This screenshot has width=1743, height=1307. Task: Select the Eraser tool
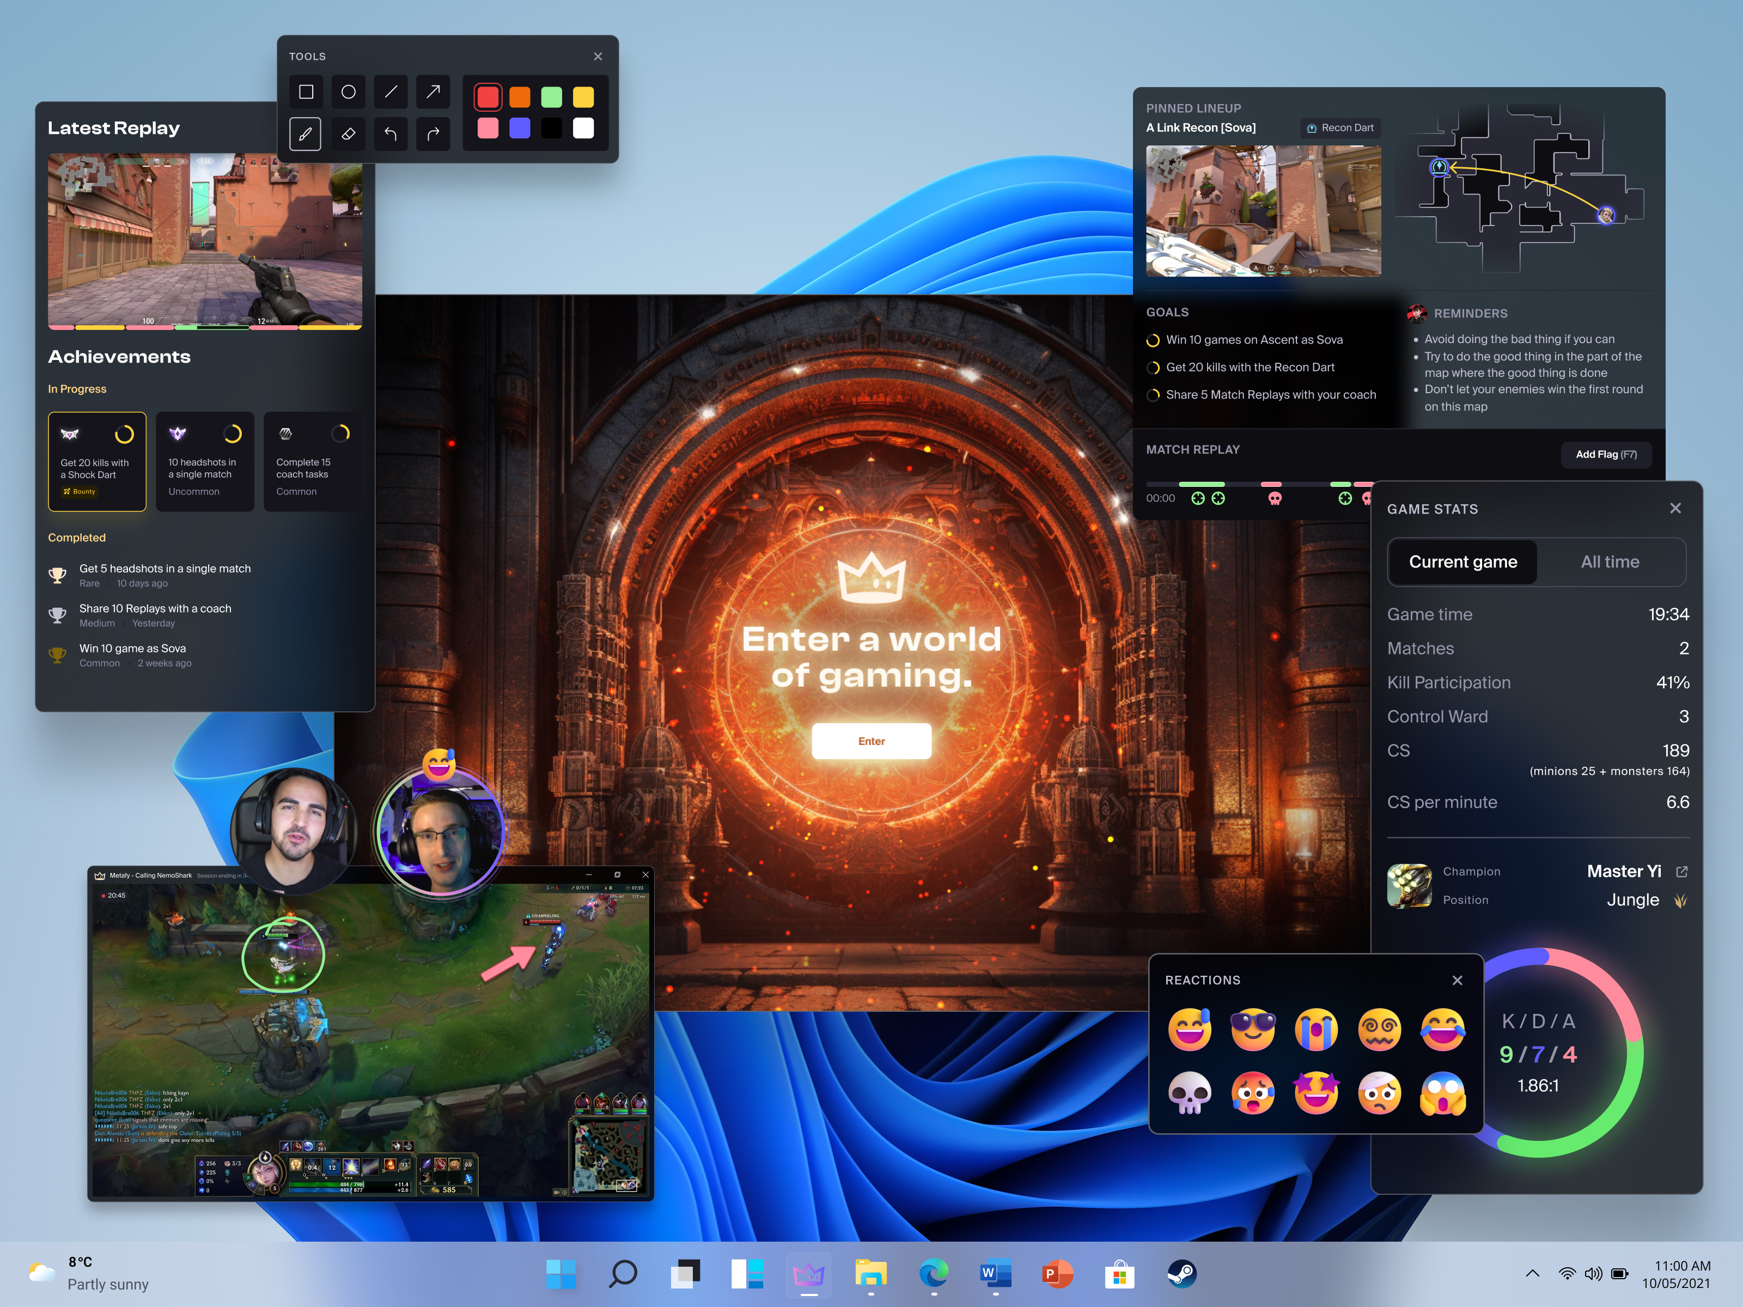348,134
